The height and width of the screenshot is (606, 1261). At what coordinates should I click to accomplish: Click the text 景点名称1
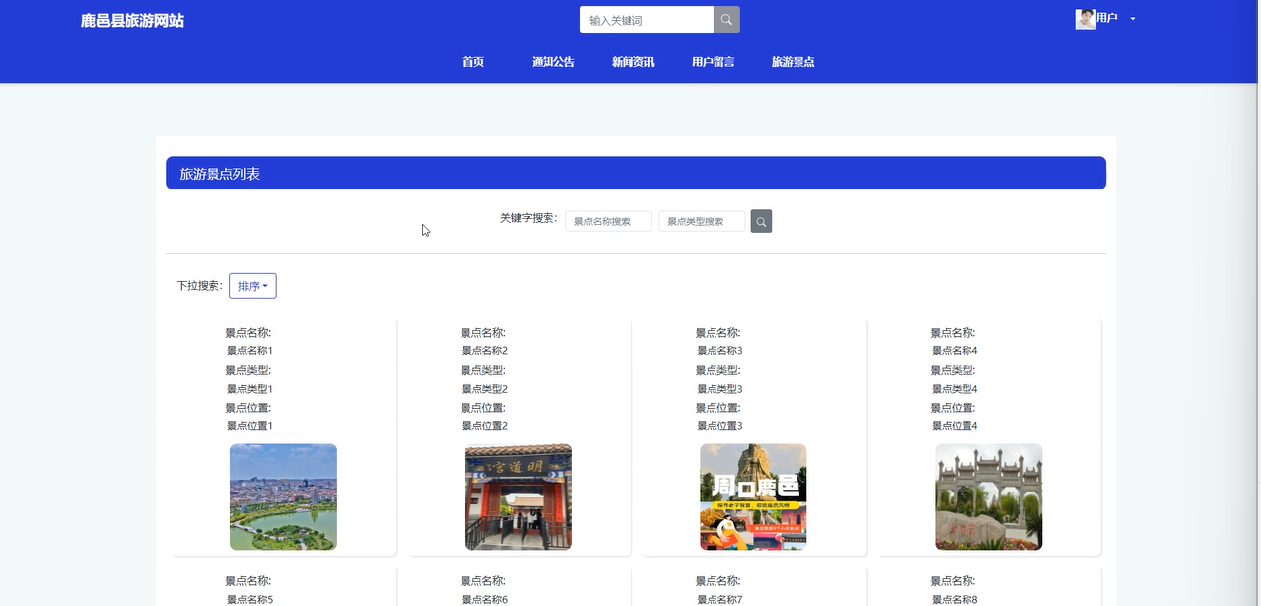tap(250, 351)
